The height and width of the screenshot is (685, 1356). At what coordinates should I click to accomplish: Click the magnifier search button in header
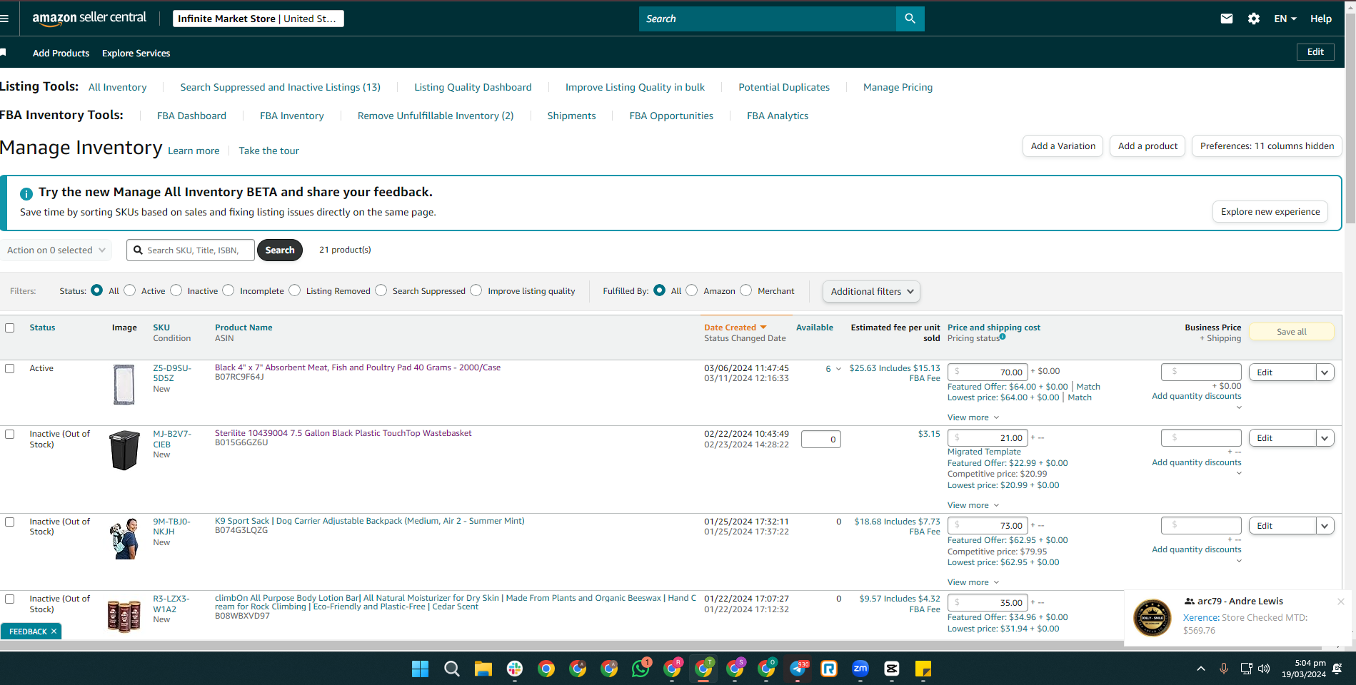(x=910, y=19)
